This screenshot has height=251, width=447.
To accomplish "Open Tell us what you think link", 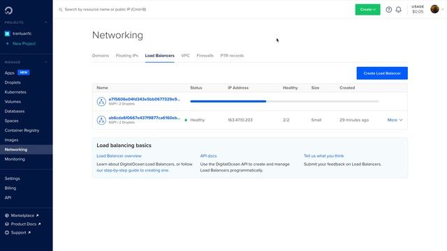I will click(323, 156).
